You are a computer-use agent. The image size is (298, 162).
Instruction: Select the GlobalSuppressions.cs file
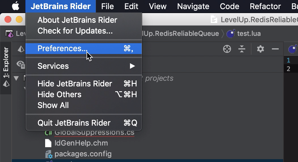pyautogui.click(x=94, y=133)
